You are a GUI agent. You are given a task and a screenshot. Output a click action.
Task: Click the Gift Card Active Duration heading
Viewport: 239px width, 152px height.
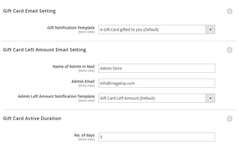click(32, 119)
